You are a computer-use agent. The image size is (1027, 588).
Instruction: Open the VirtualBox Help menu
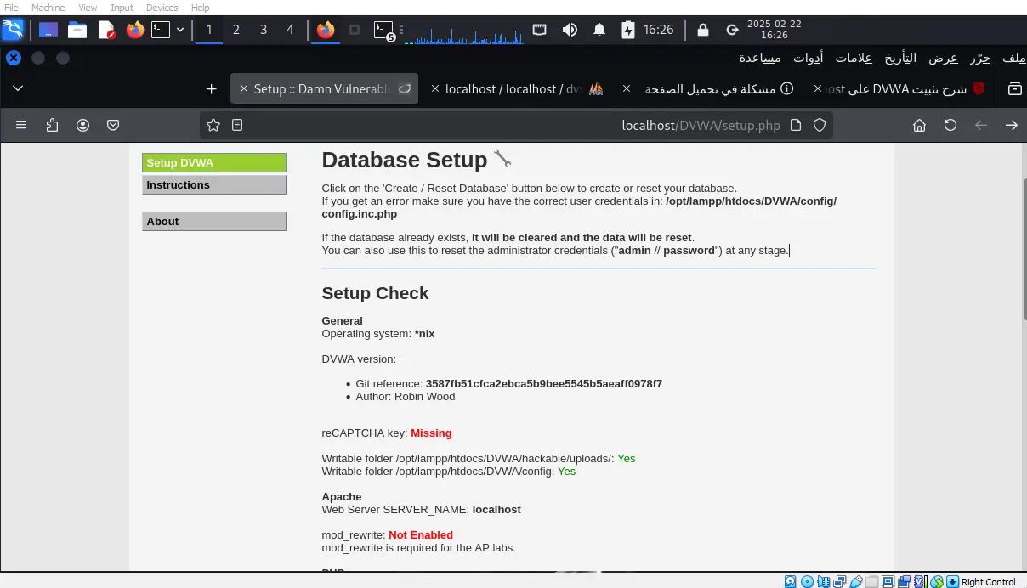click(x=201, y=8)
